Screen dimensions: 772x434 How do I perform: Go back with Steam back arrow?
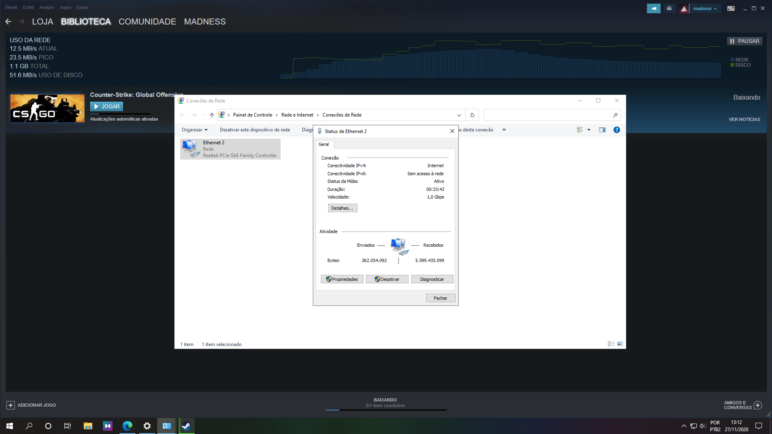click(8, 22)
